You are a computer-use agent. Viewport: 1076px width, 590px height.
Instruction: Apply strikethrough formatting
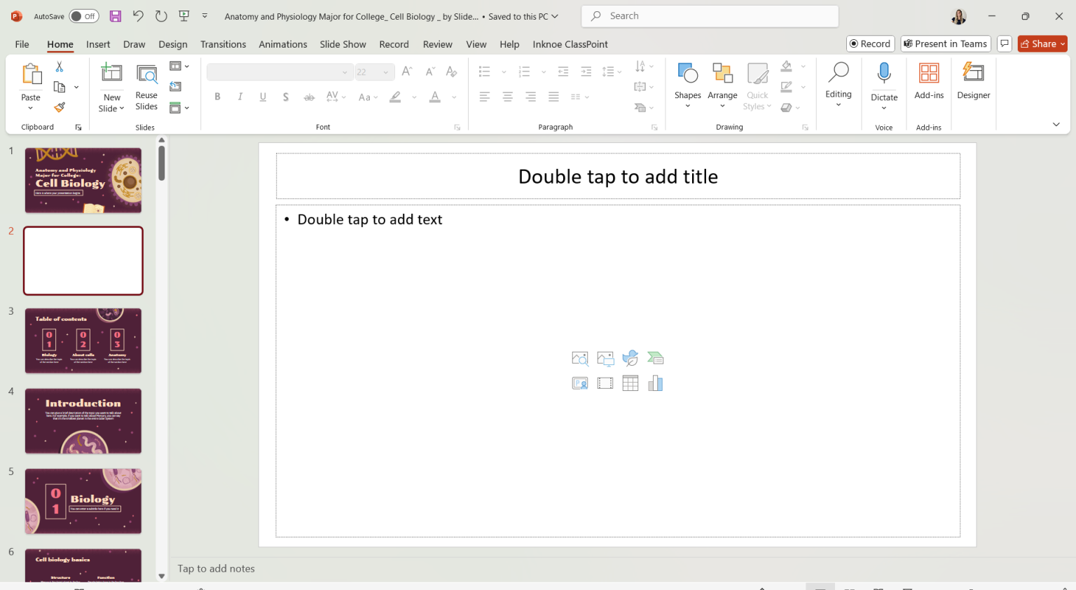309,96
